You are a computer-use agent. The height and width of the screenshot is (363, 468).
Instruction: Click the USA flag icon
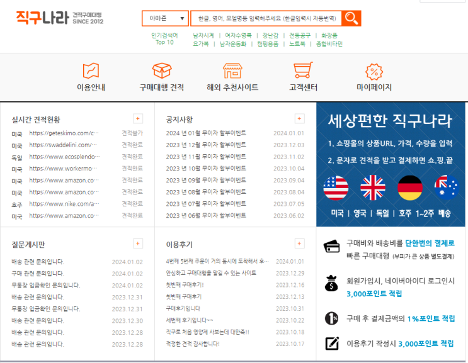336,187
